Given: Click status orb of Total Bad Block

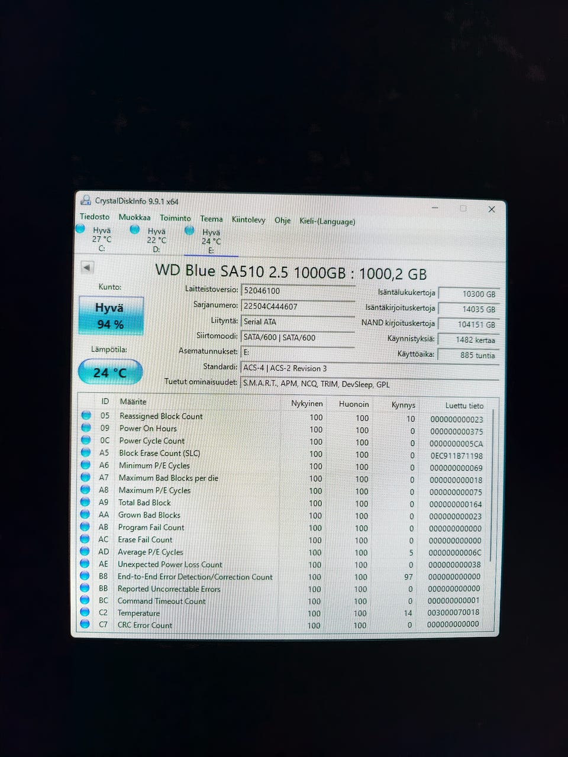Looking at the screenshot, I should click(x=86, y=502).
